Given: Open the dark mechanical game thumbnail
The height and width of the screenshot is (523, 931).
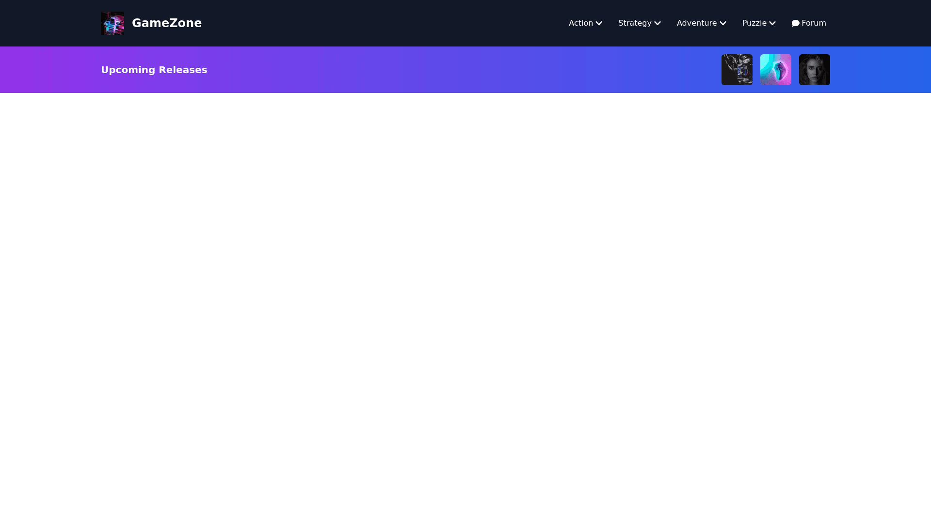Looking at the screenshot, I should [x=737, y=70].
